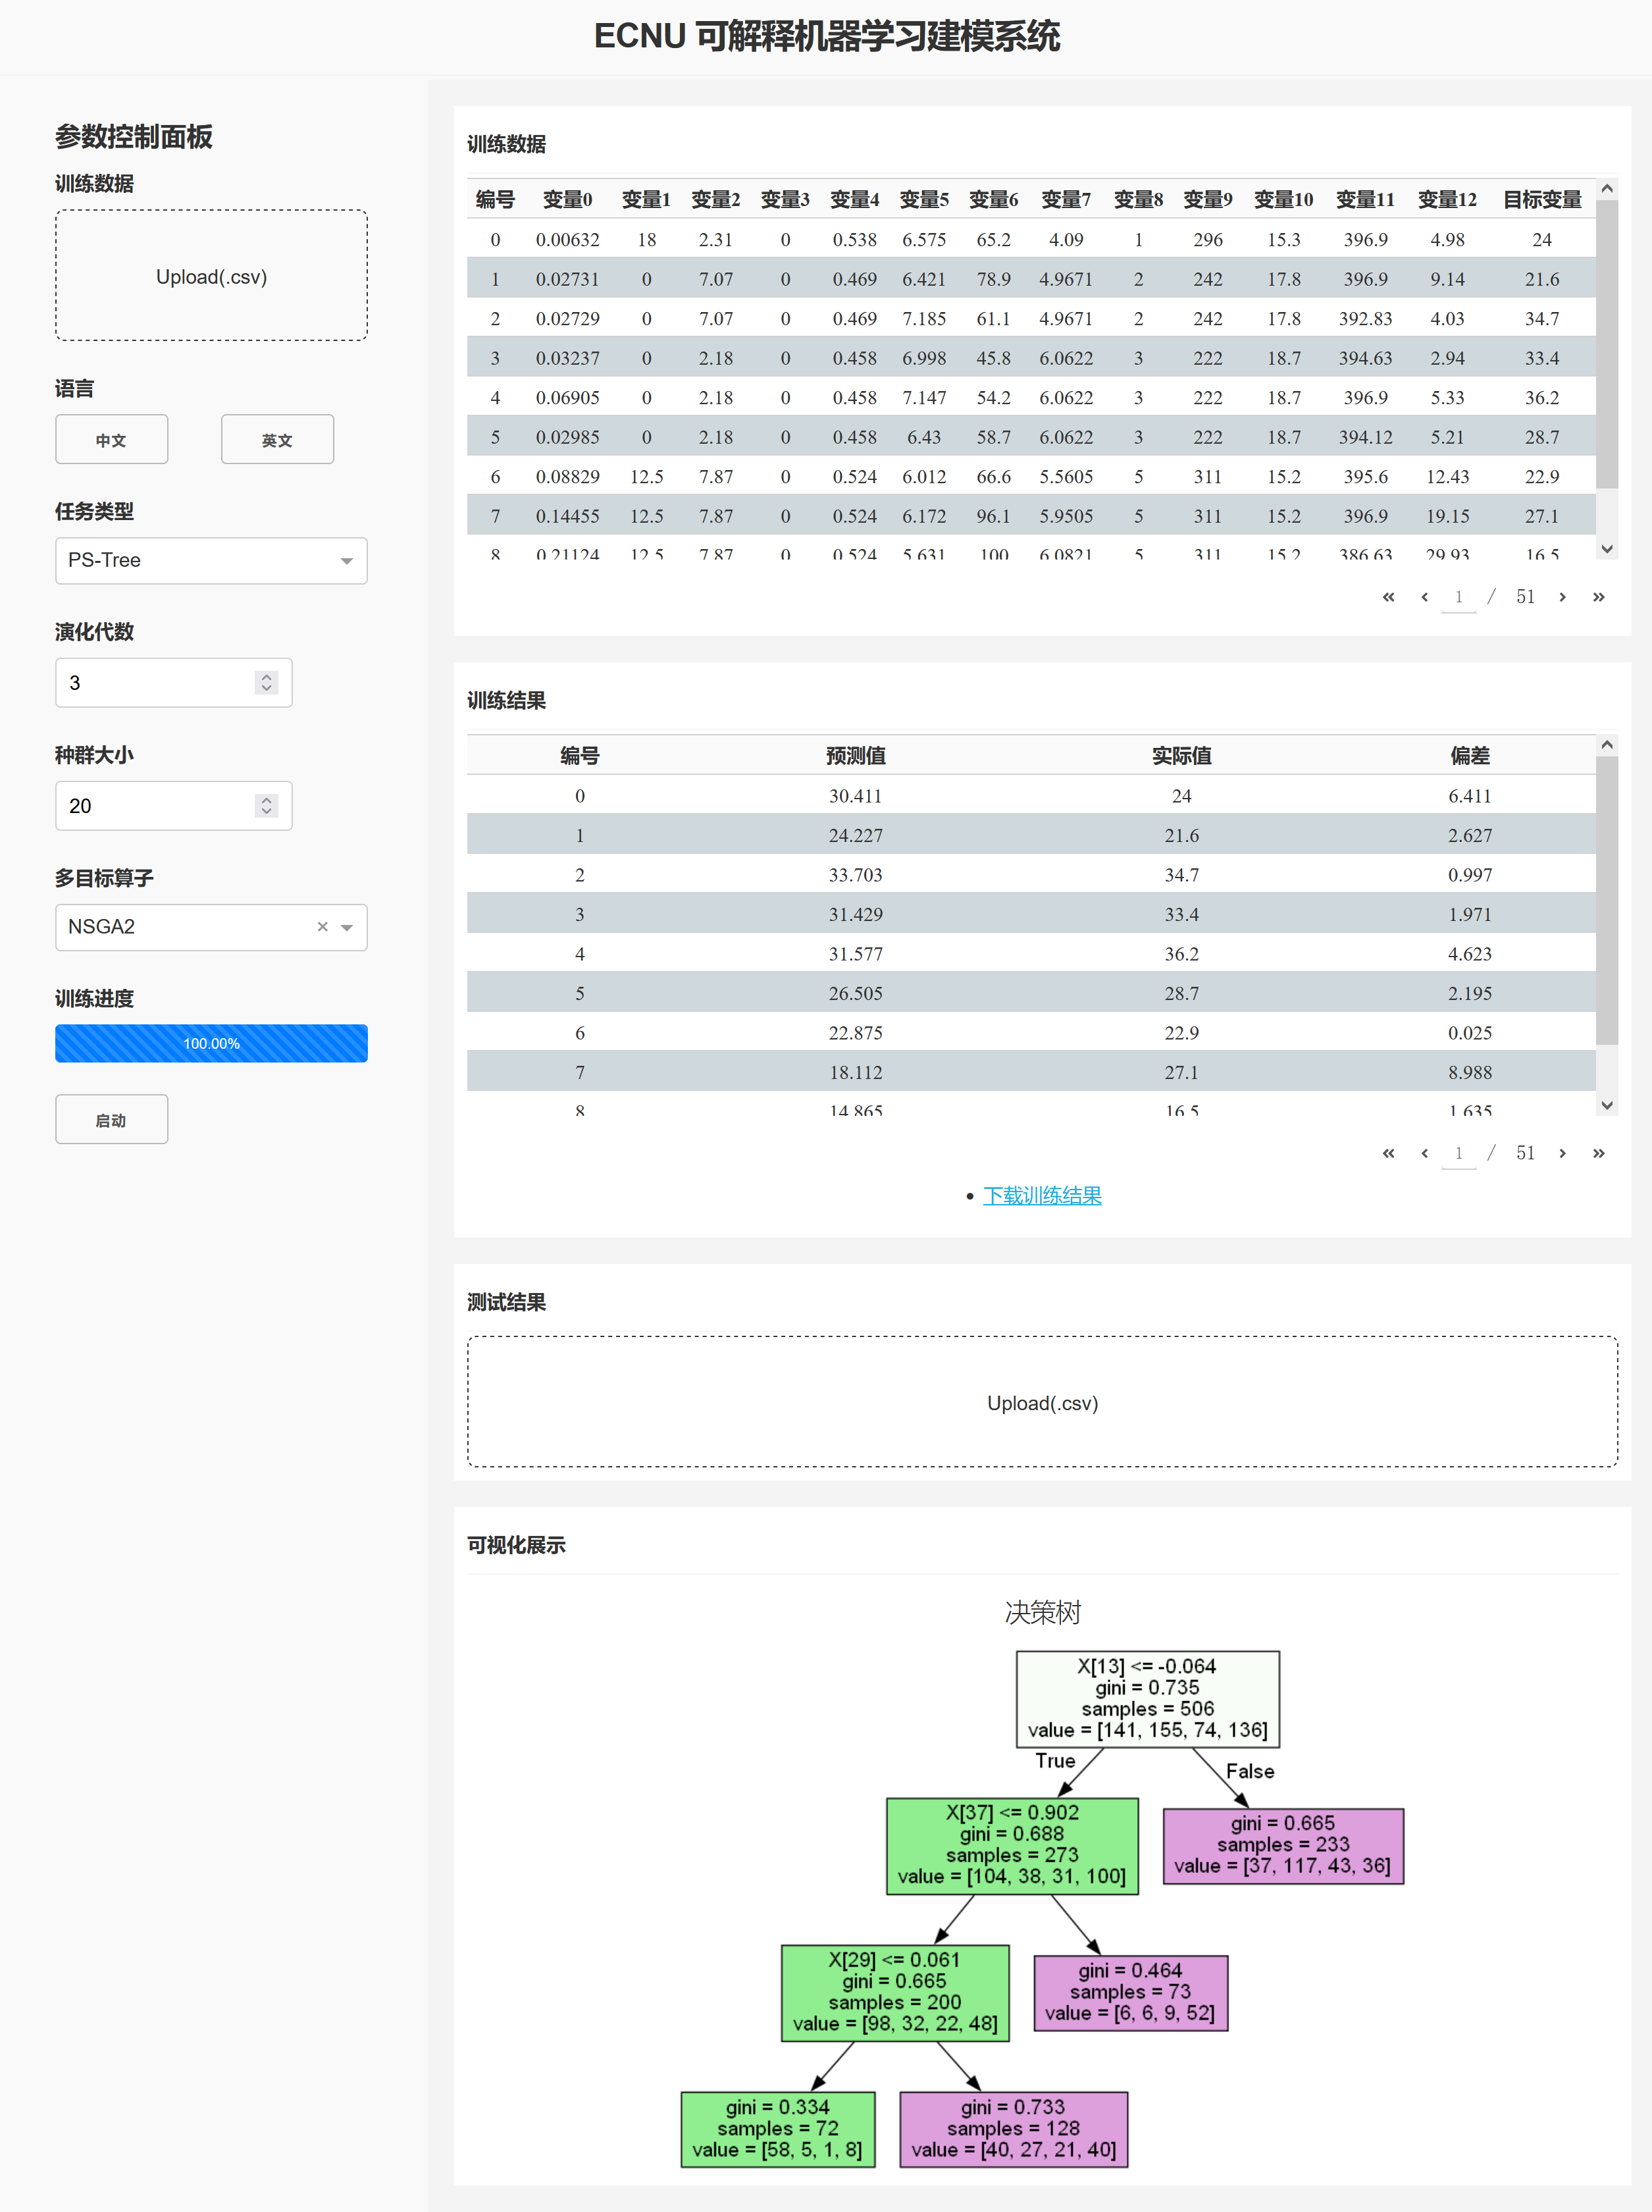
Task: Click the 决策树 chart title
Action: pyautogui.click(x=1042, y=1612)
